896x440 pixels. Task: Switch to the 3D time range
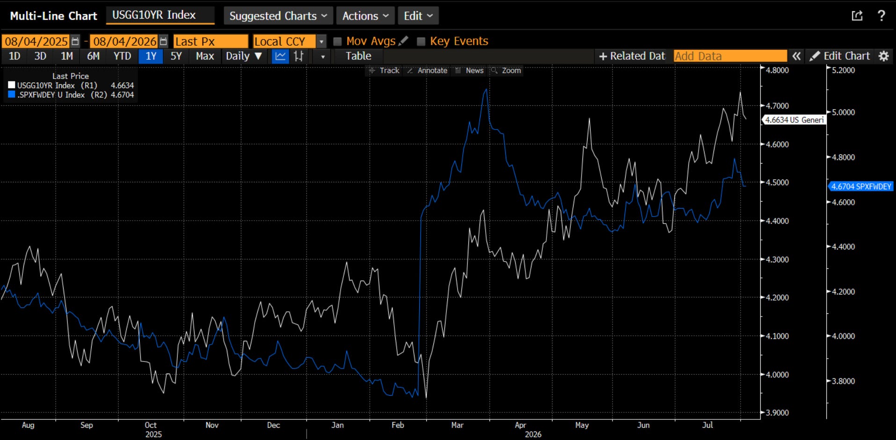[x=40, y=56]
